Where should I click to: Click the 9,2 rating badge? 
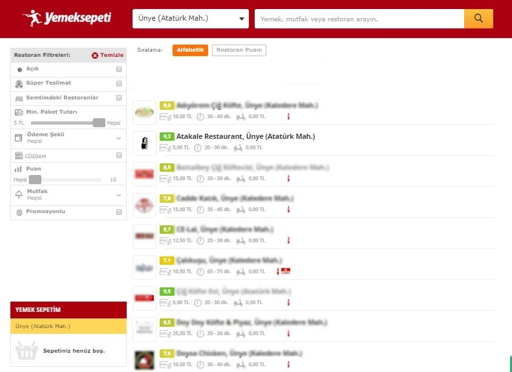pyautogui.click(x=167, y=136)
